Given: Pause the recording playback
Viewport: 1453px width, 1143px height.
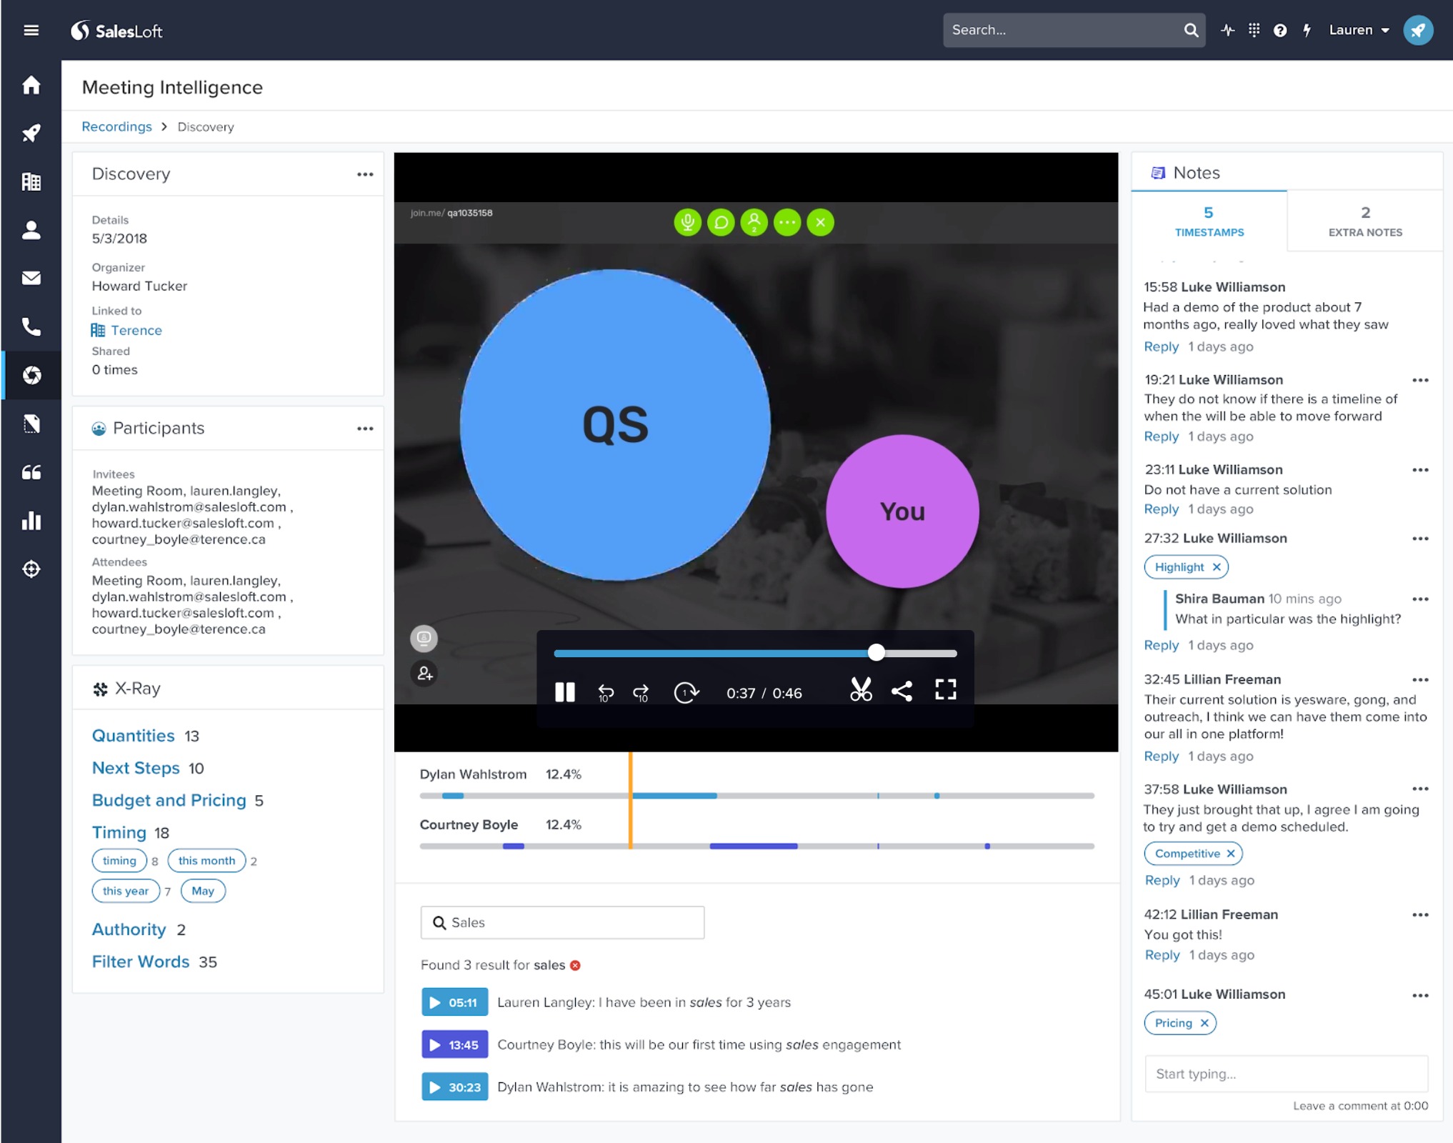Looking at the screenshot, I should click(564, 692).
